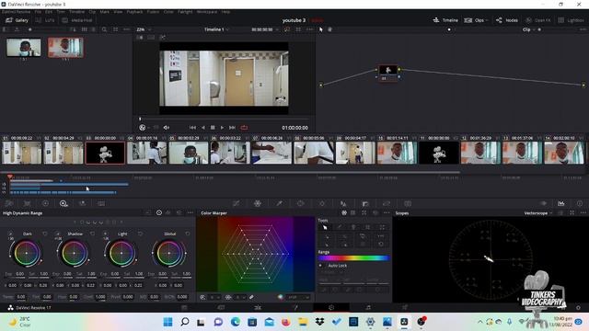Click the gallery search magnifier icon
The width and height of the screenshot is (589, 331).
[x=104, y=29]
